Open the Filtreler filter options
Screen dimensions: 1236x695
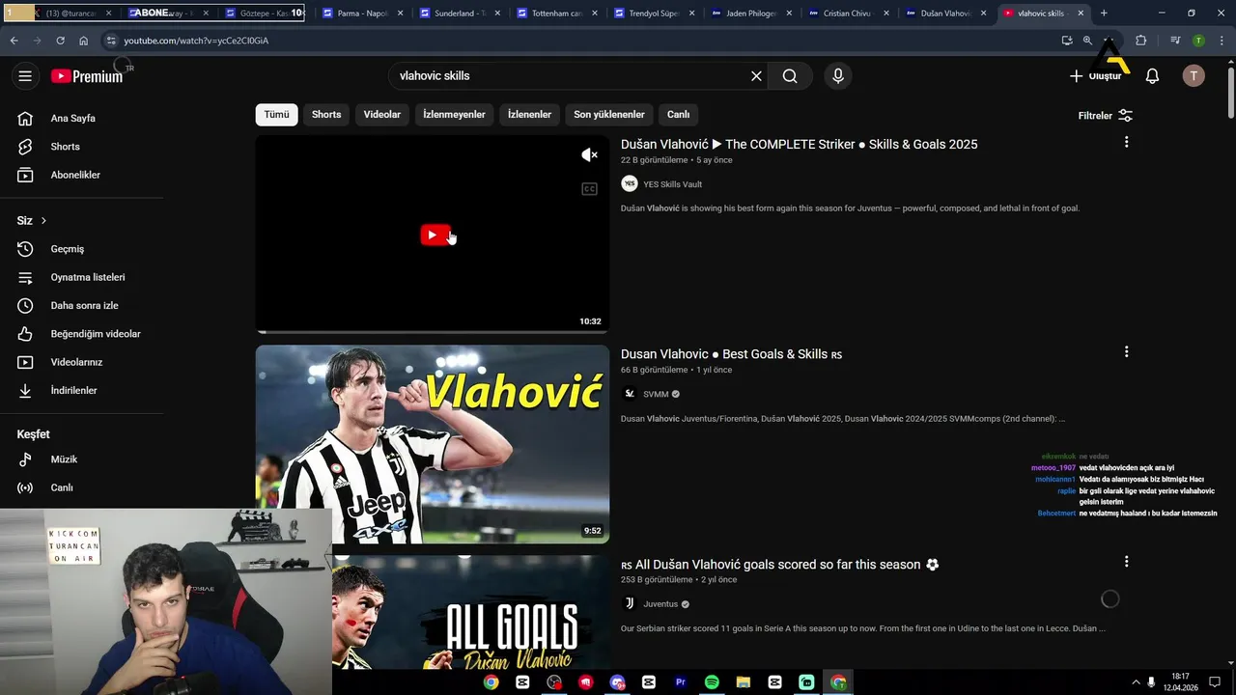point(1105,116)
